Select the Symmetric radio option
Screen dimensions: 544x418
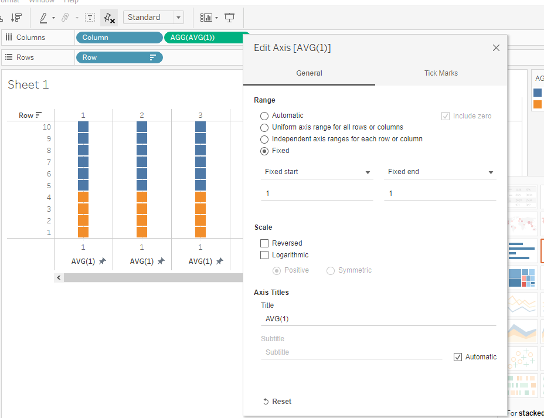(331, 271)
